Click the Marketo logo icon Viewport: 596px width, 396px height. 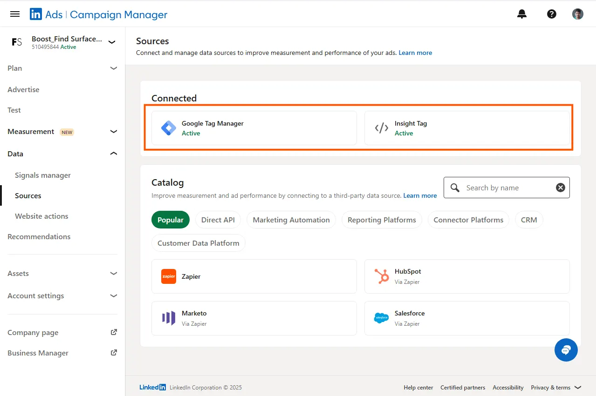(169, 318)
